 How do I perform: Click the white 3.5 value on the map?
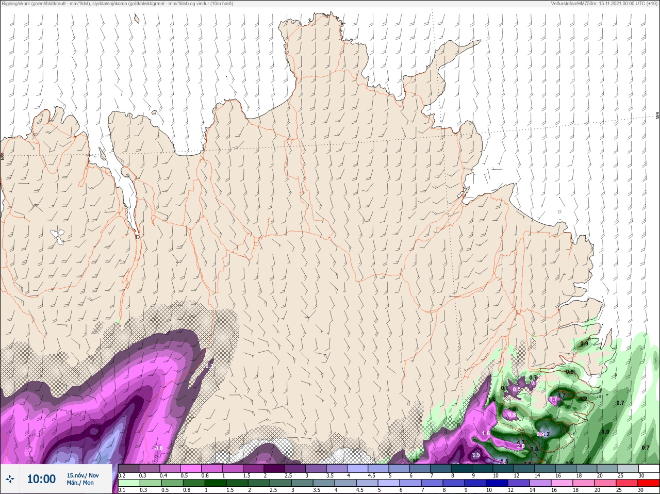(476, 455)
